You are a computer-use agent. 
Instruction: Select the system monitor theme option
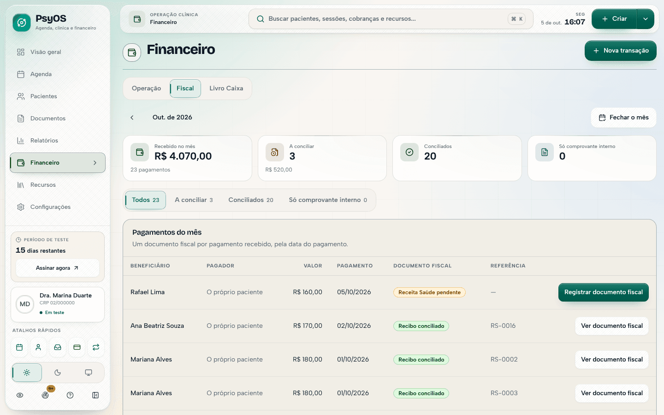[x=89, y=373]
